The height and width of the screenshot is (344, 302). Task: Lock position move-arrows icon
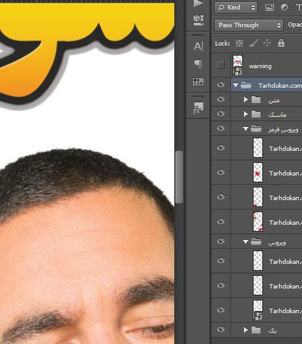267,43
